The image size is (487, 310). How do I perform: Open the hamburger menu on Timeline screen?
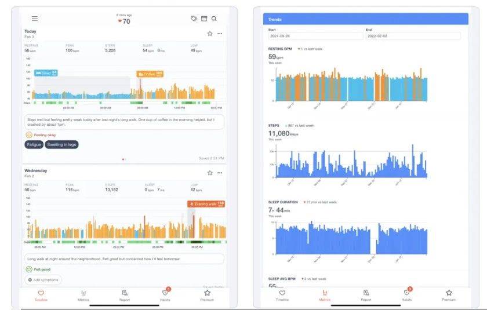click(x=35, y=19)
